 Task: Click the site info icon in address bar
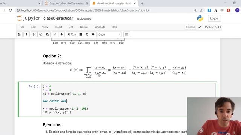[x=18, y=10]
